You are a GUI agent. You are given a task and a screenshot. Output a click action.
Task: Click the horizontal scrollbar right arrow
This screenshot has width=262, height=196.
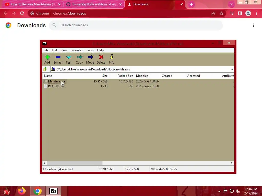point(232,163)
